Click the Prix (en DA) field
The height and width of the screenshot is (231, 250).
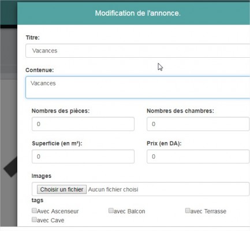click(x=198, y=157)
